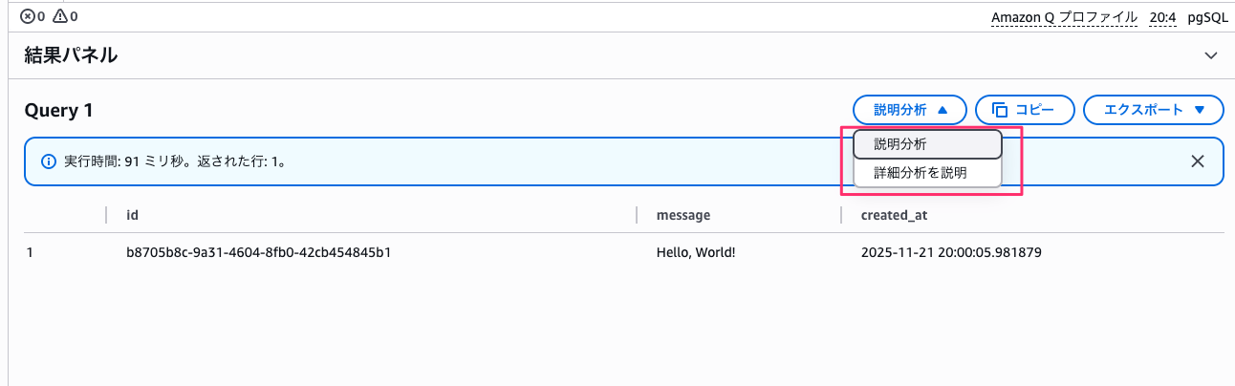Click the 20:4 cursor position indicator
The width and height of the screenshot is (1235, 386).
(1163, 17)
